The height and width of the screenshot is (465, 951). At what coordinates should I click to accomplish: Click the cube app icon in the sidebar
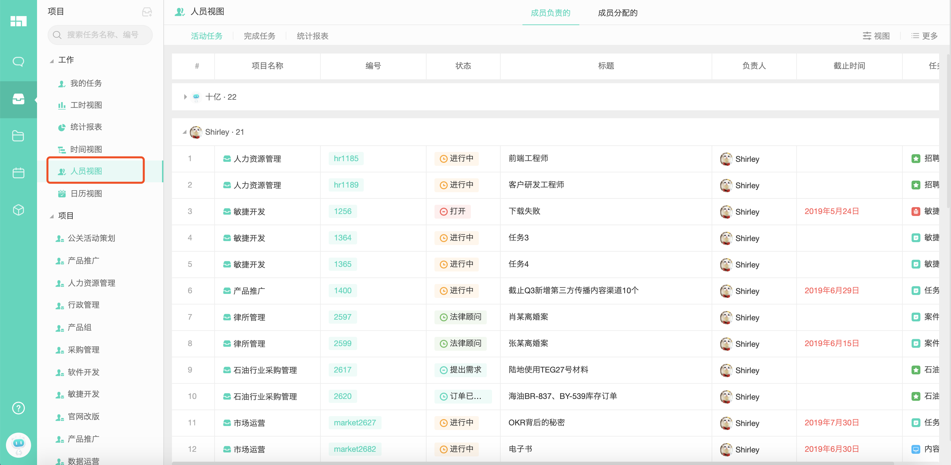pyautogui.click(x=18, y=210)
